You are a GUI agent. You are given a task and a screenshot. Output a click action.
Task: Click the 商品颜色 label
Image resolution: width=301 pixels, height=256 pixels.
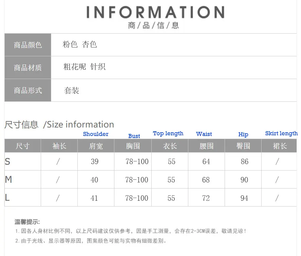point(28,45)
